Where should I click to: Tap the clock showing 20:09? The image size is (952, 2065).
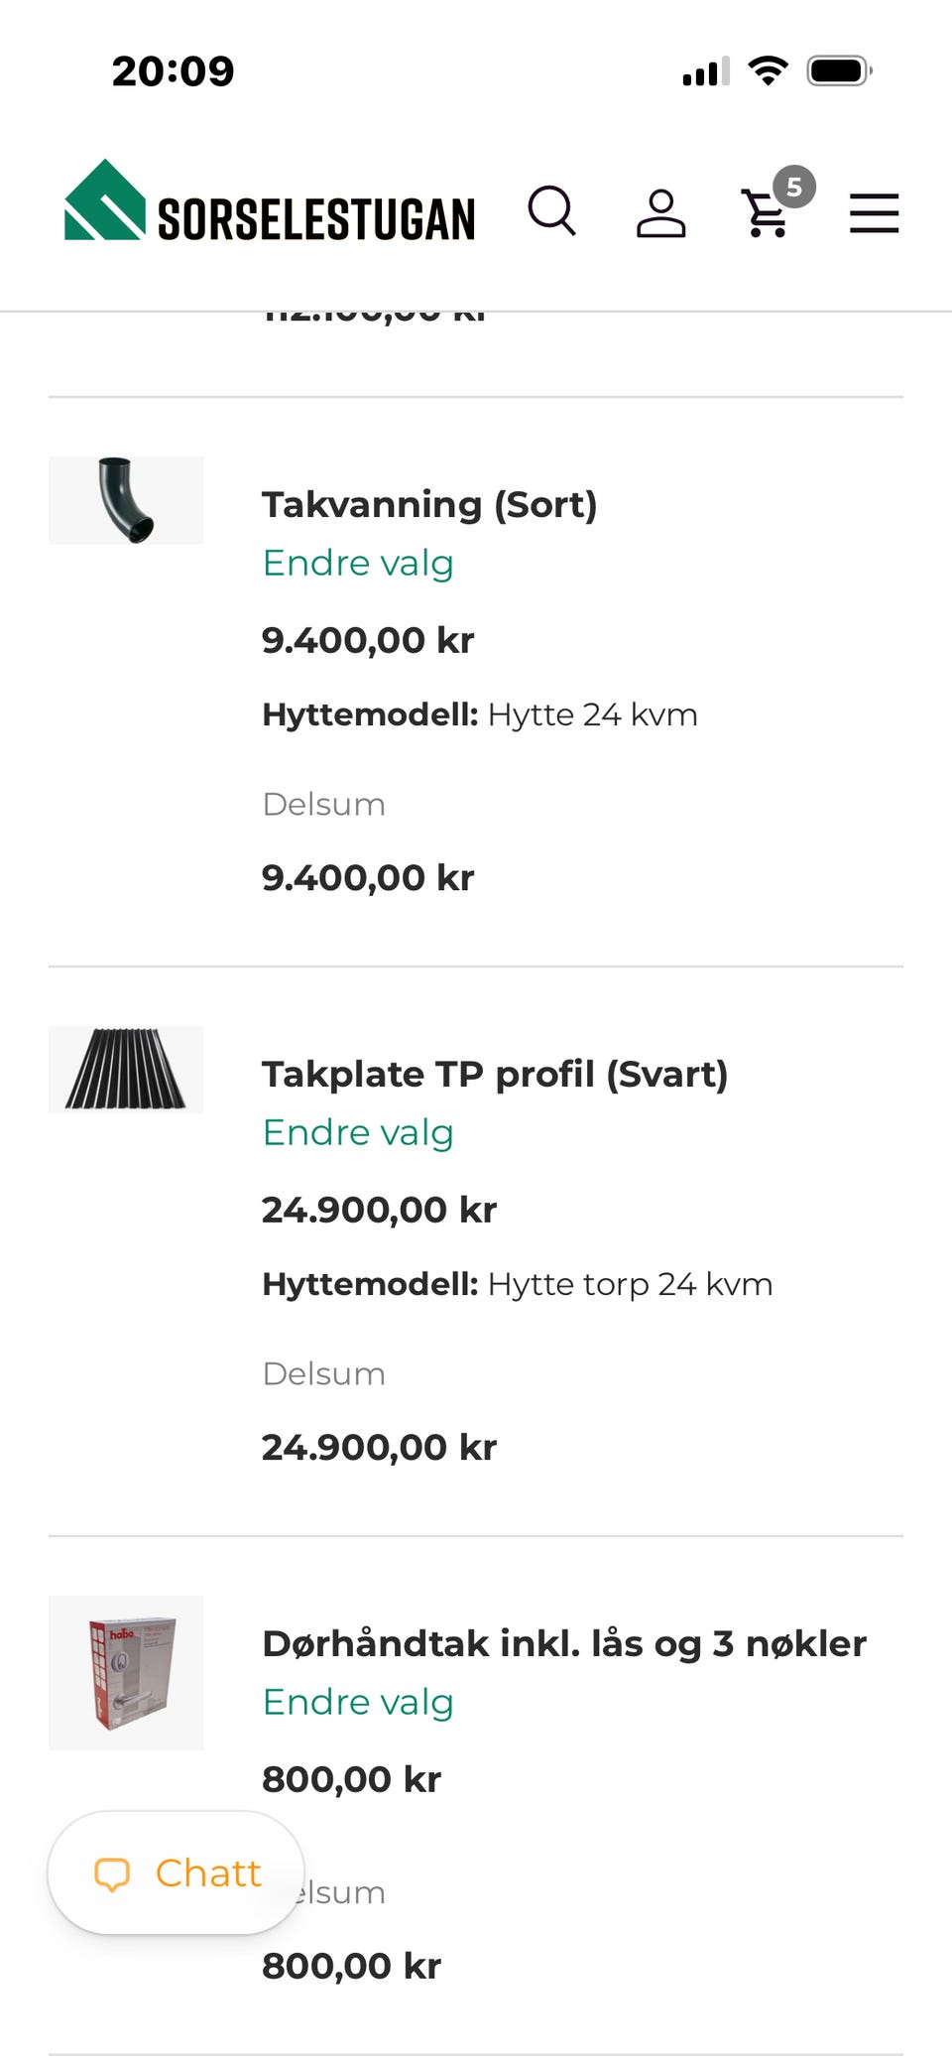pyautogui.click(x=174, y=70)
